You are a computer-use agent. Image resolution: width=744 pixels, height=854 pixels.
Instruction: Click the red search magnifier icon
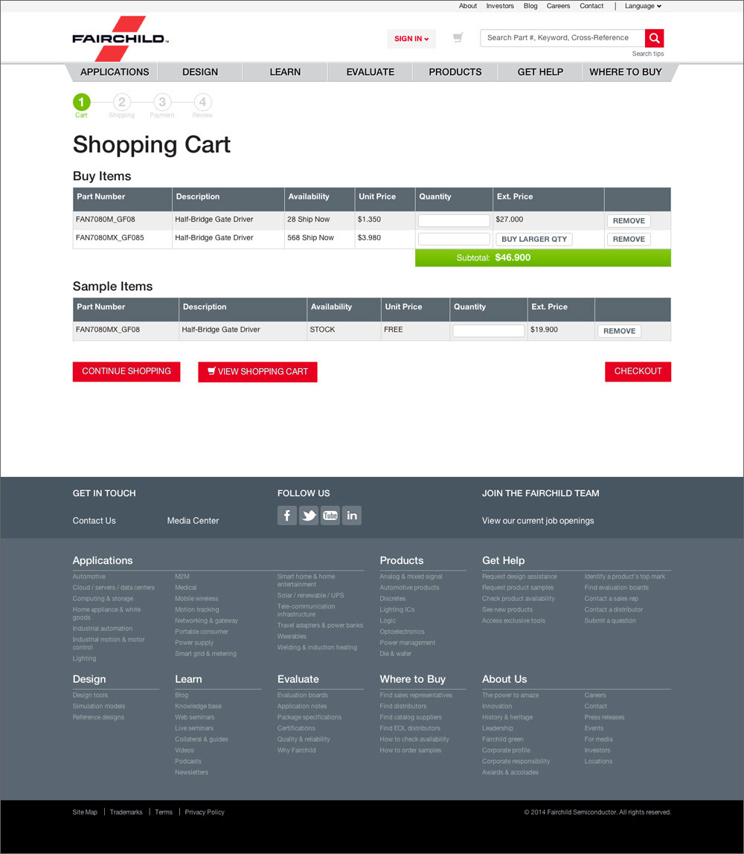[x=654, y=38]
